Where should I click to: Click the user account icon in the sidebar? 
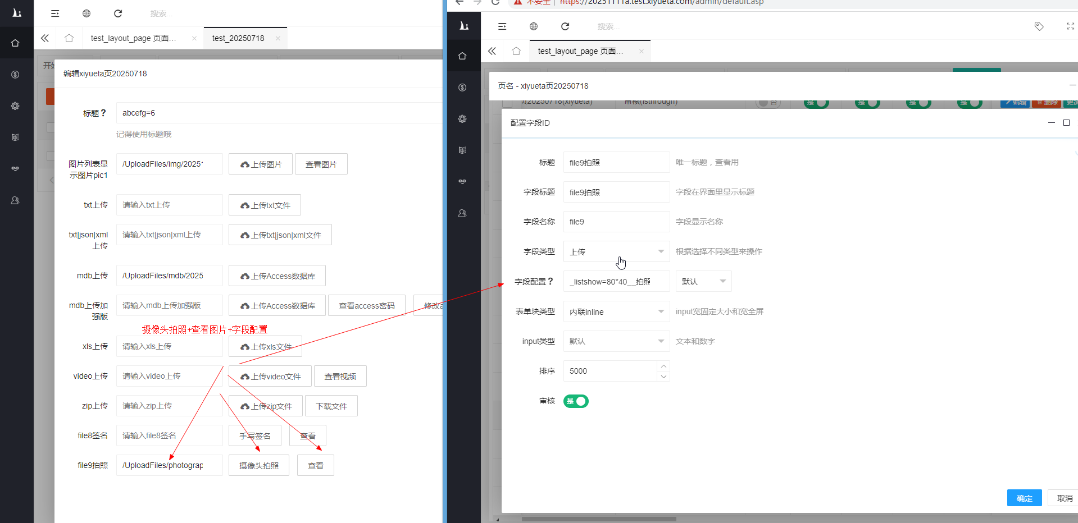tap(15, 200)
